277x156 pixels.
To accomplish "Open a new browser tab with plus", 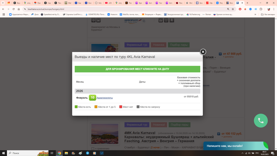I will click(x=247, y=3).
